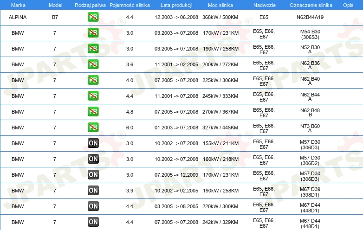Click the M54 B30 (306S3) engine code
The height and width of the screenshot is (230, 363).
coord(310,34)
